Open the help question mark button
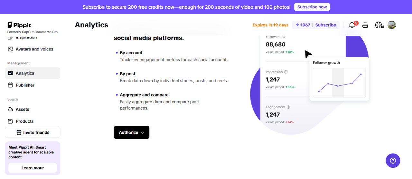Viewport: 412px width, 179px height. tap(393, 161)
